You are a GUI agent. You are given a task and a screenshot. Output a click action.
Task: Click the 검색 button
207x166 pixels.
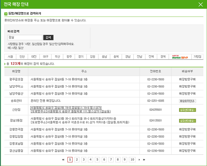[48, 38]
